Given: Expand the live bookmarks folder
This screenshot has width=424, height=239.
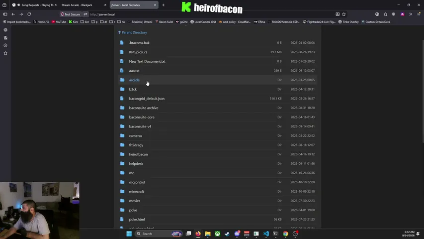Looking at the screenshot, I should click(85, 22).
